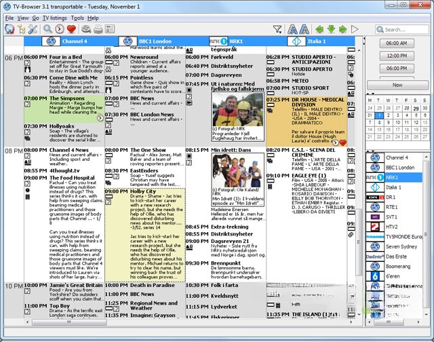Screen dimensions: 434x342
Task: Go to next day with right green arrow
Action: pyautogui.click(x=342, y=29)
